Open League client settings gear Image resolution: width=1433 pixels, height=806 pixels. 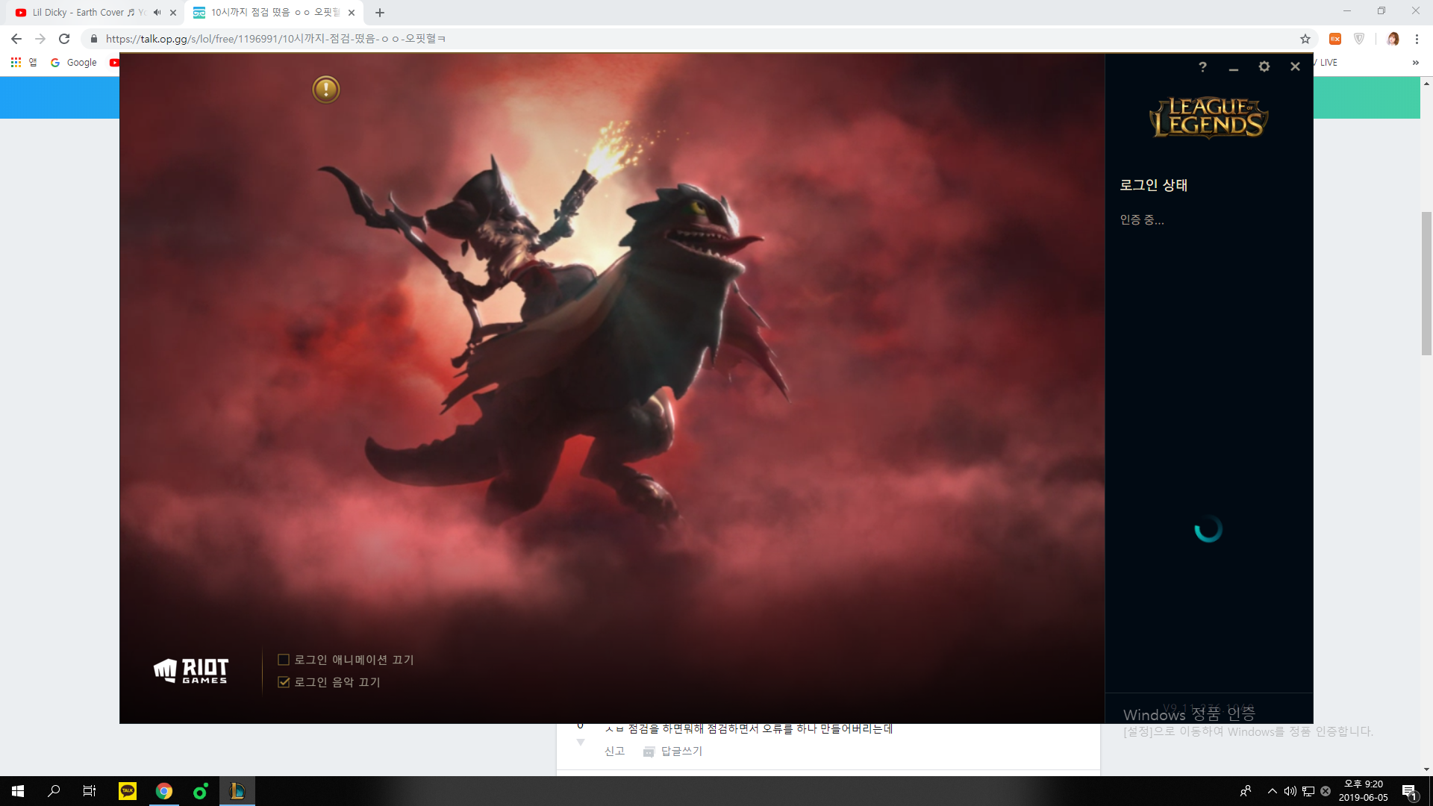pyautogui.click(x=1264, y=66)
